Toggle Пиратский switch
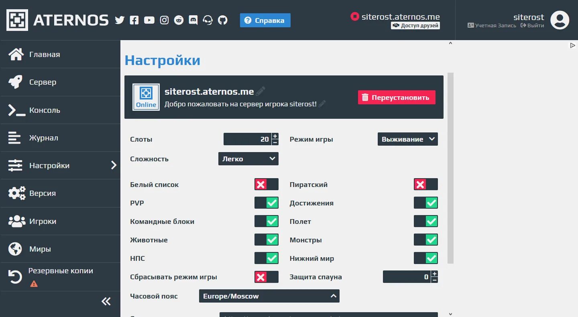Viewport: 578px width, 317px height. (x=426, y=185)
